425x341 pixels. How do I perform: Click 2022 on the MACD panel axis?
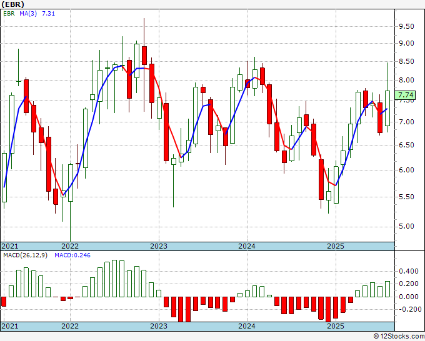click(70, 326)
